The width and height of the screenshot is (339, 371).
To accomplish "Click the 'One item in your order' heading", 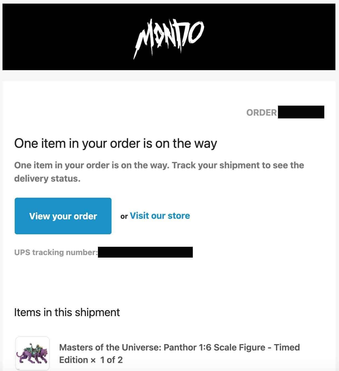I will 116,143.
